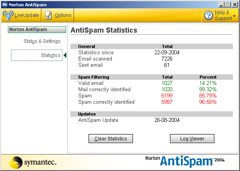Click the 'Statistics since' label

click(96, 52)
